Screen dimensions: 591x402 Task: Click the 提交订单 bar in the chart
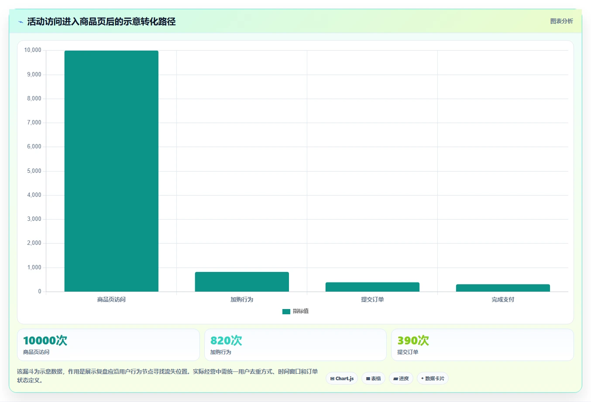click(x=372, y=287)
